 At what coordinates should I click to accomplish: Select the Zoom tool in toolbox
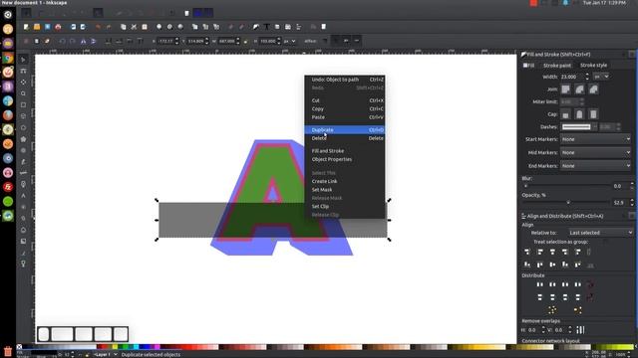click(x=23, y=93)
